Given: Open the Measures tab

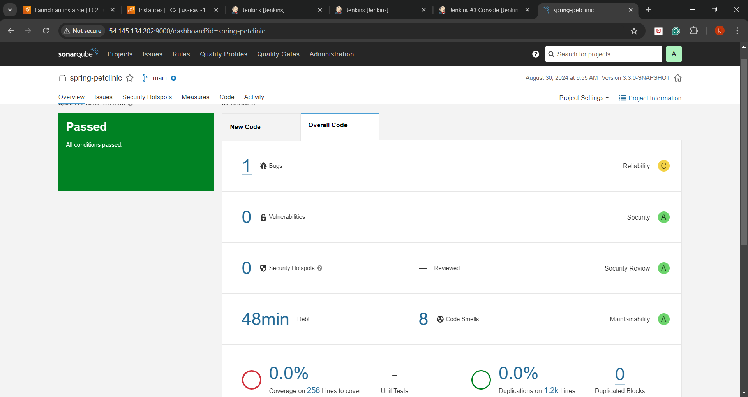Looking at the screenshot, I should pyautogui.click(x=195, y=97).
